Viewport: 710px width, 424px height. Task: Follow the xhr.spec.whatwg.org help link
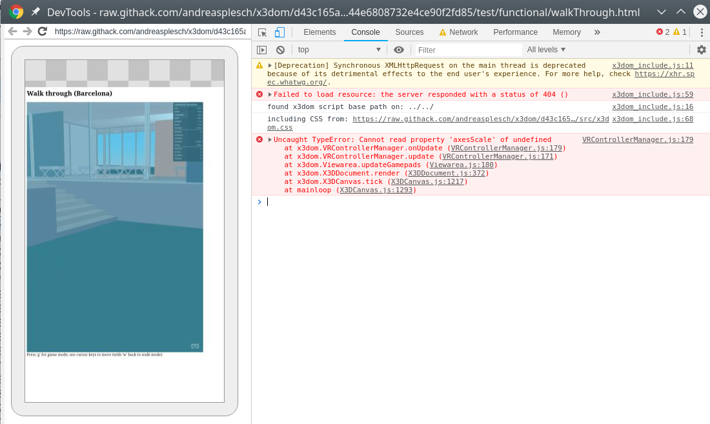(x=665, y=74)
